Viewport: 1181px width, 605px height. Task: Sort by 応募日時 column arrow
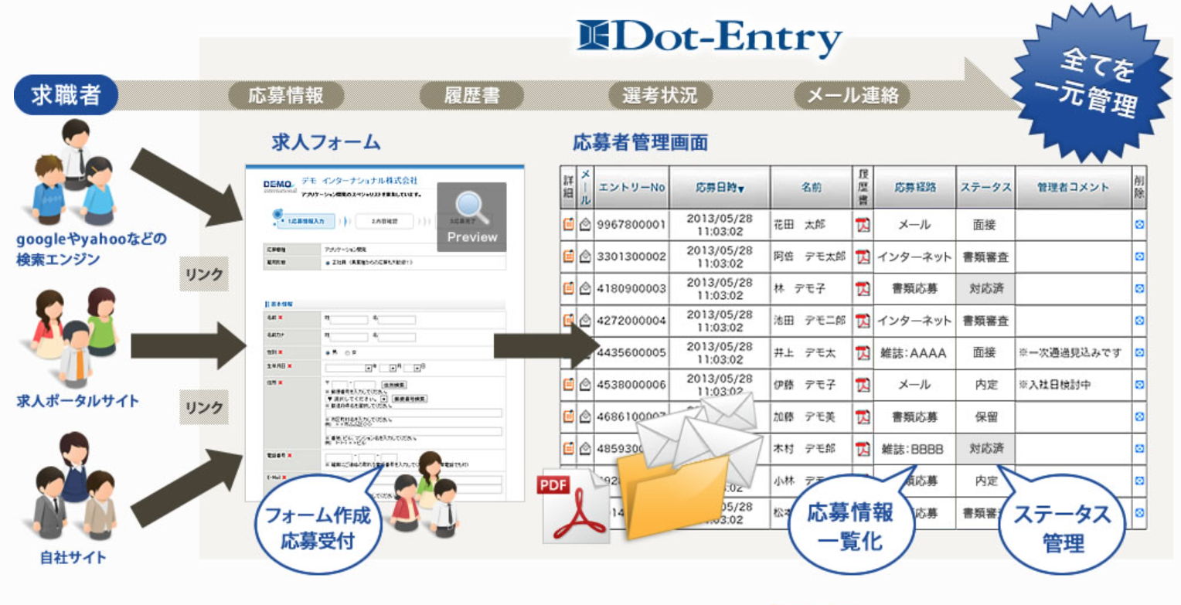[741, 189]
